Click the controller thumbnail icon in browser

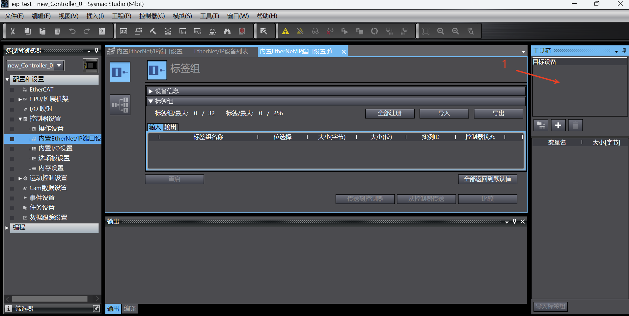click(x=90, y=66)
